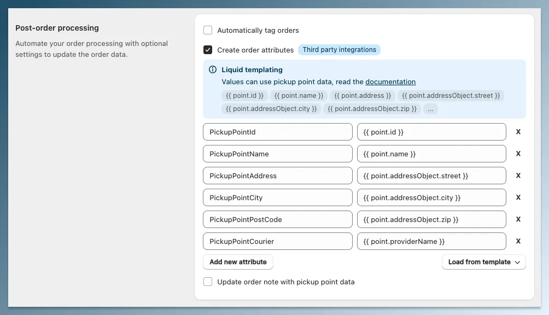Click Add new attribute button
The height and width of the screenshot is (315, 549).
[238, 262]
